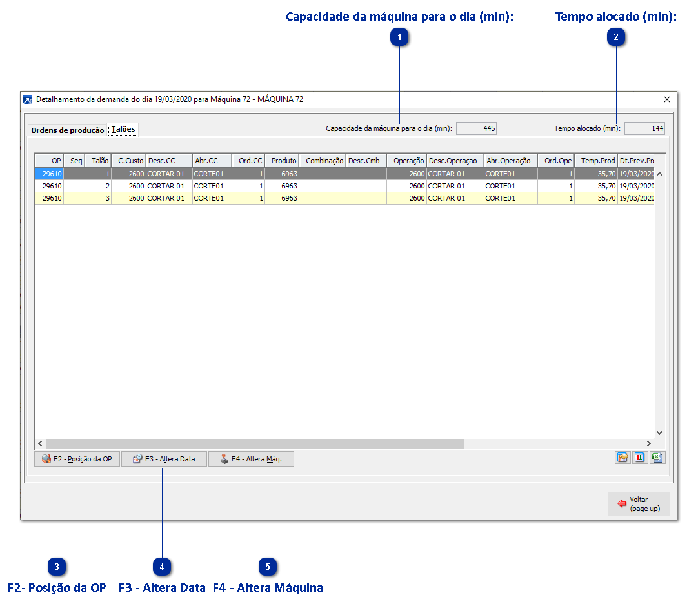Click Operação 2600 in the Talão 1 row
This screenshot has height=606, width=687.
406,174
